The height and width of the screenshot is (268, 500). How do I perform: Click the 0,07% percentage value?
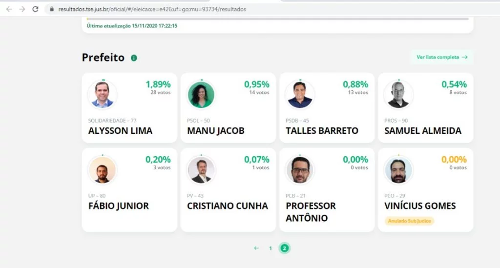click(x=257, y=160)
